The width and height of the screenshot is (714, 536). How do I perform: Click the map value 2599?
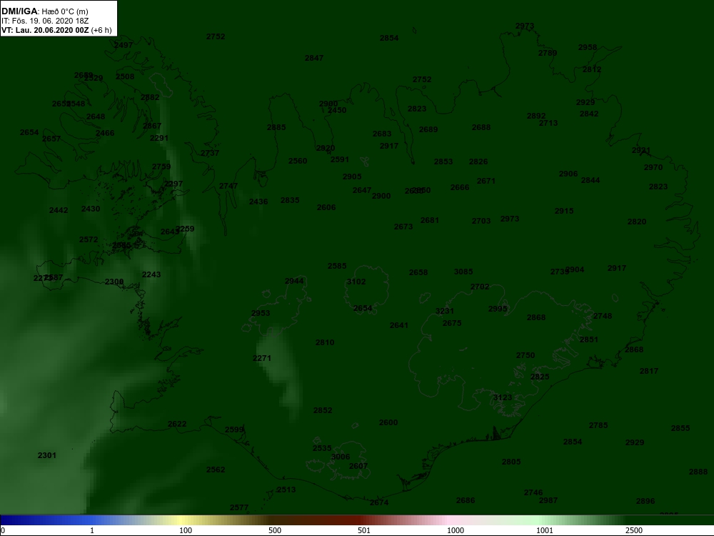point(234,430)
